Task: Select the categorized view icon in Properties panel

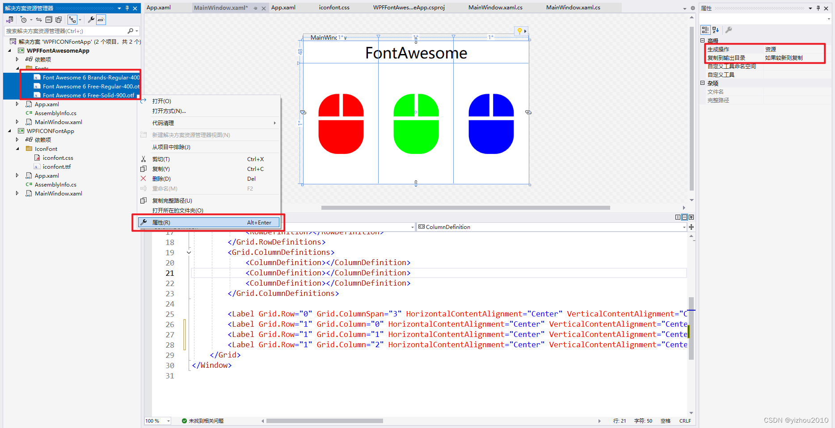Action: pyautogui.click(x=705, y=30)
